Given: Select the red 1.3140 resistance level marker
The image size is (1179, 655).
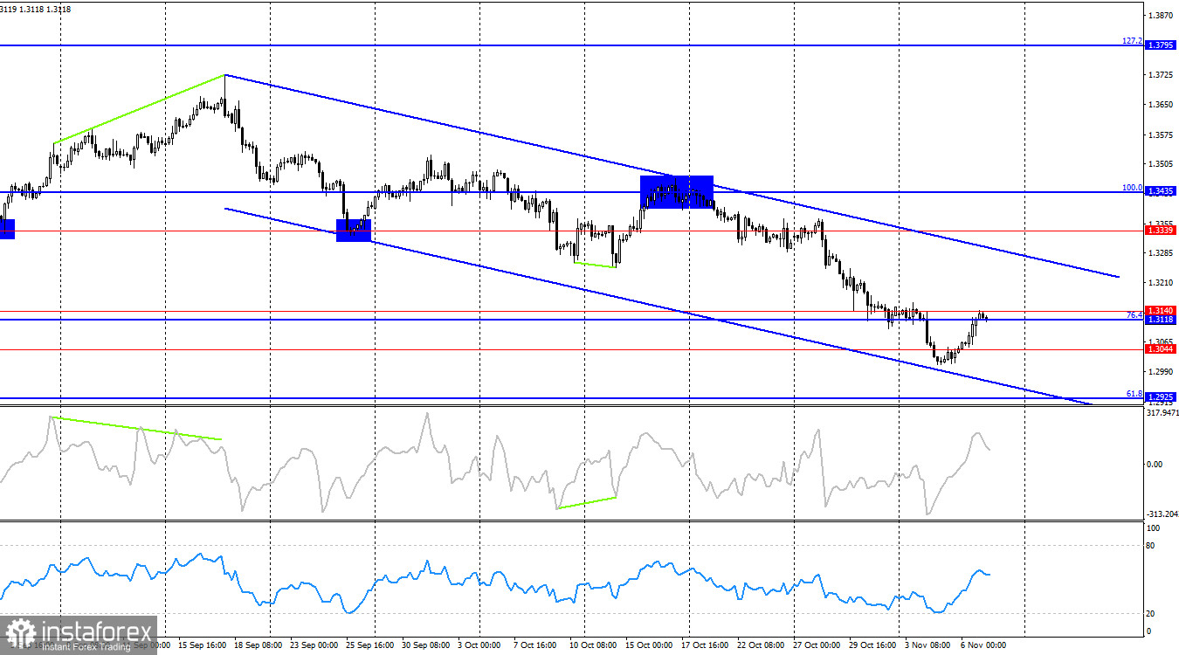Looking at the screenshot, I should [x=1162, y=309].
